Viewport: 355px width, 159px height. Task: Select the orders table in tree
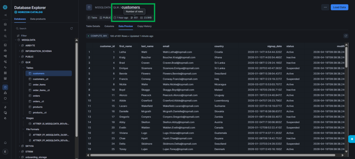36,96
